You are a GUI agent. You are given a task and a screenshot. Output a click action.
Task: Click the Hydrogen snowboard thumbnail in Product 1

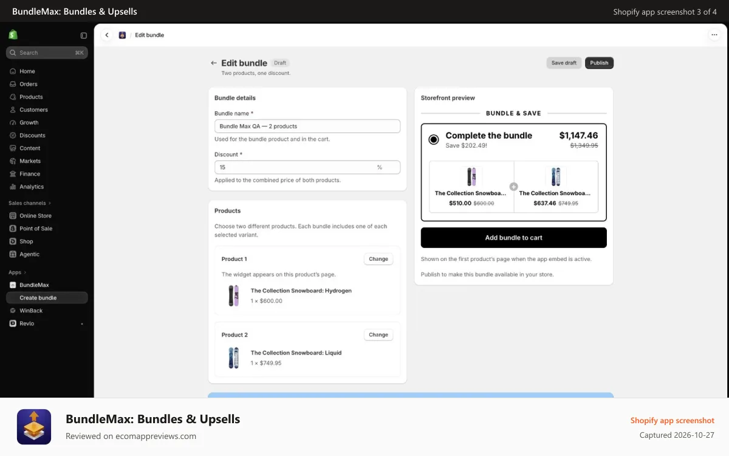233,295
